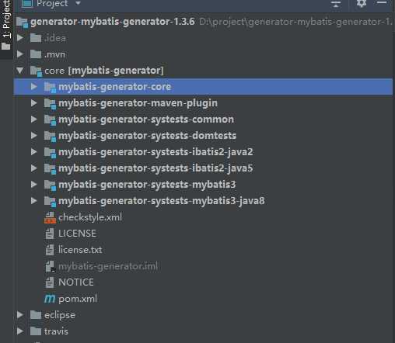Select the license.txt file
The image size is (395, 343).
[x=80, y=250]
